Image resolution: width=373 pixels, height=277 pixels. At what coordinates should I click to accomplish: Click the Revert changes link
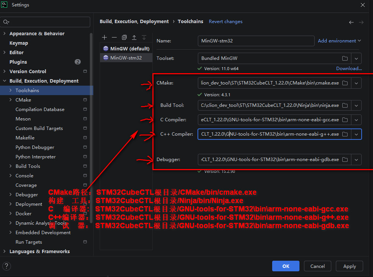pyautogui.click(x=226, y=22)
